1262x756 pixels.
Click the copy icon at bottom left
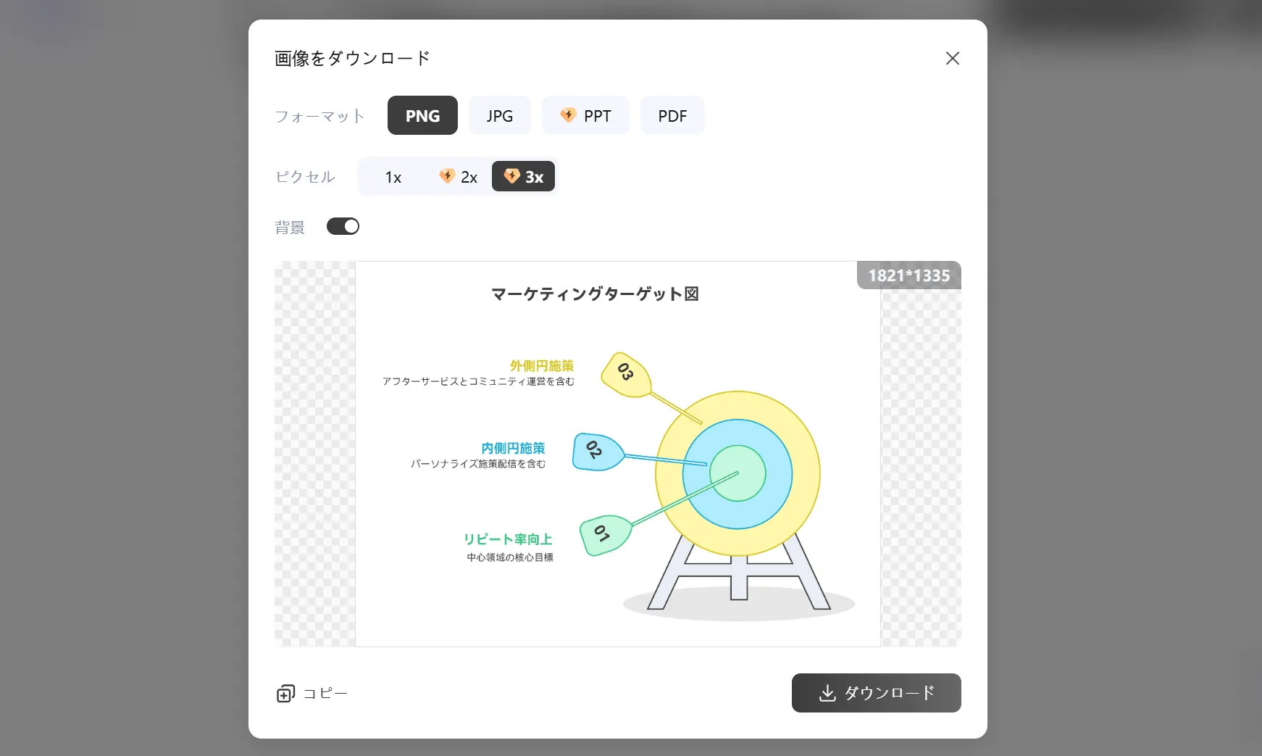click(286, 694)
